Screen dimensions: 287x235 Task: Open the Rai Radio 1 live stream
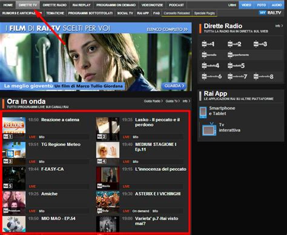[x=208, y=44]
